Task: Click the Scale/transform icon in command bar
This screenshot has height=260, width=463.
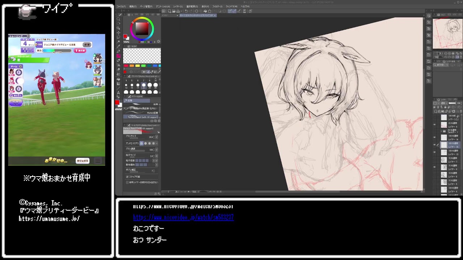Action: pos(210,11)
